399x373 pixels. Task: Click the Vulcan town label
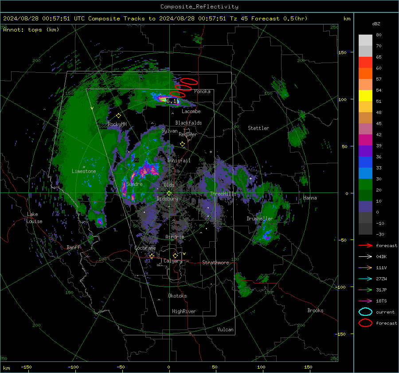click(225, 330)
